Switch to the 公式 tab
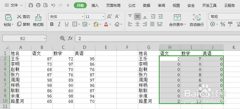The width and height of the screenshot is (240, 109). [x=132, y=6]
